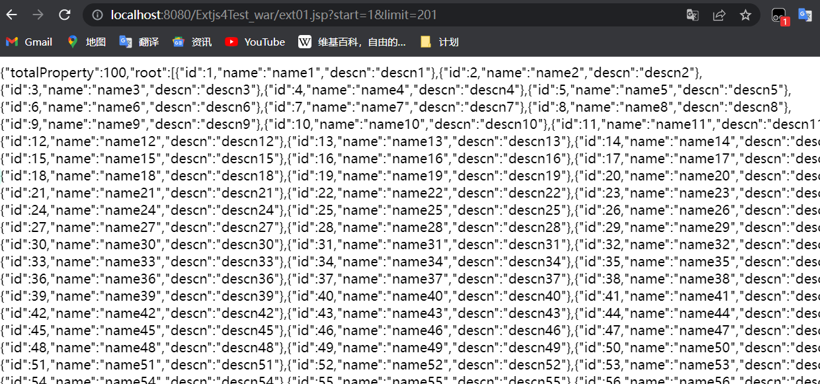The image size is (820, 384).
Task: Open the 资讯 news bookmark
Action: point(192,42)
